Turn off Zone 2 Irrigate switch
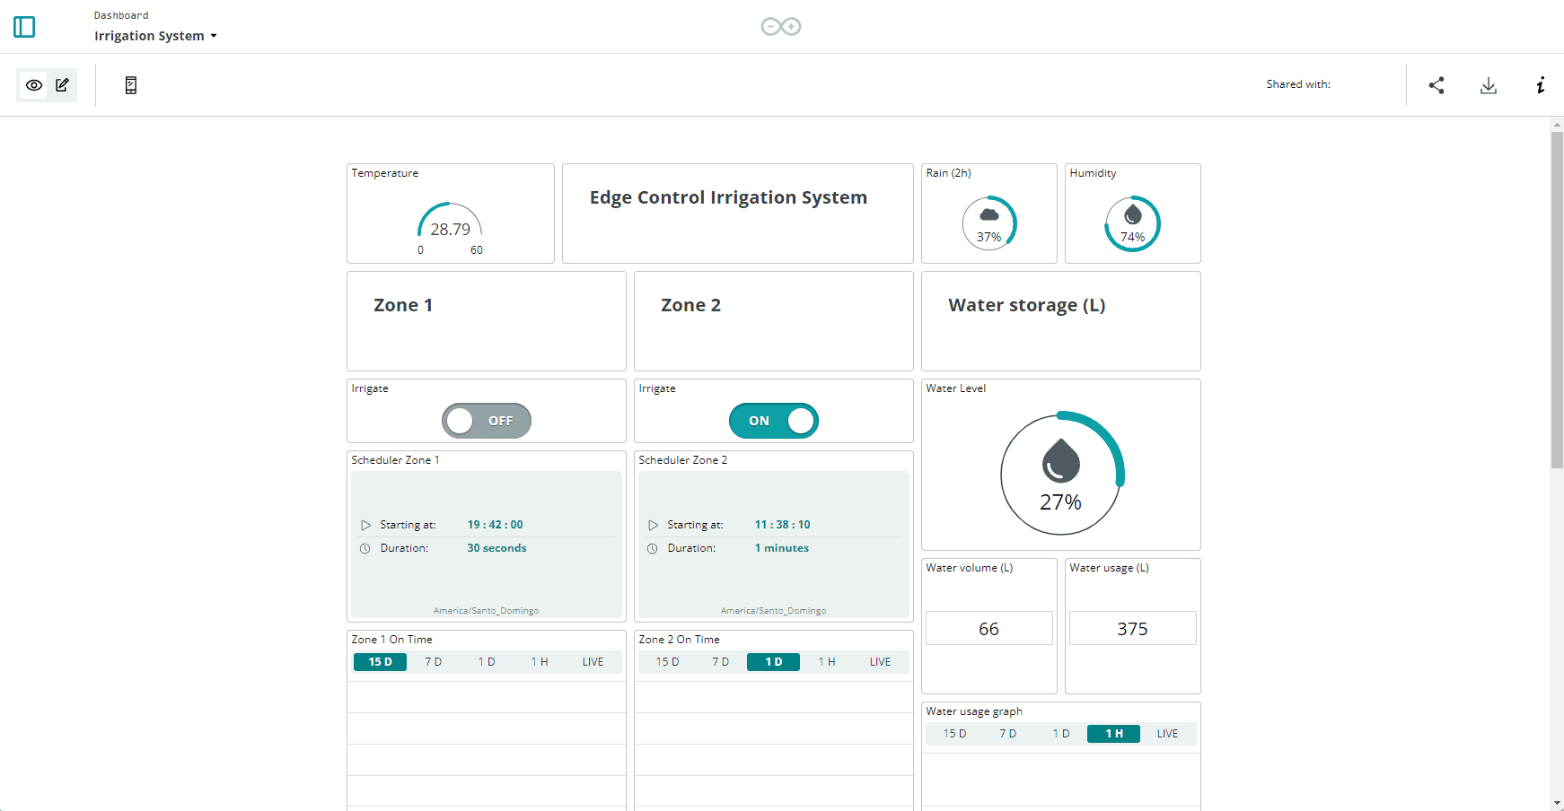This screenshot has width=1564, height=811. (774, 421)
